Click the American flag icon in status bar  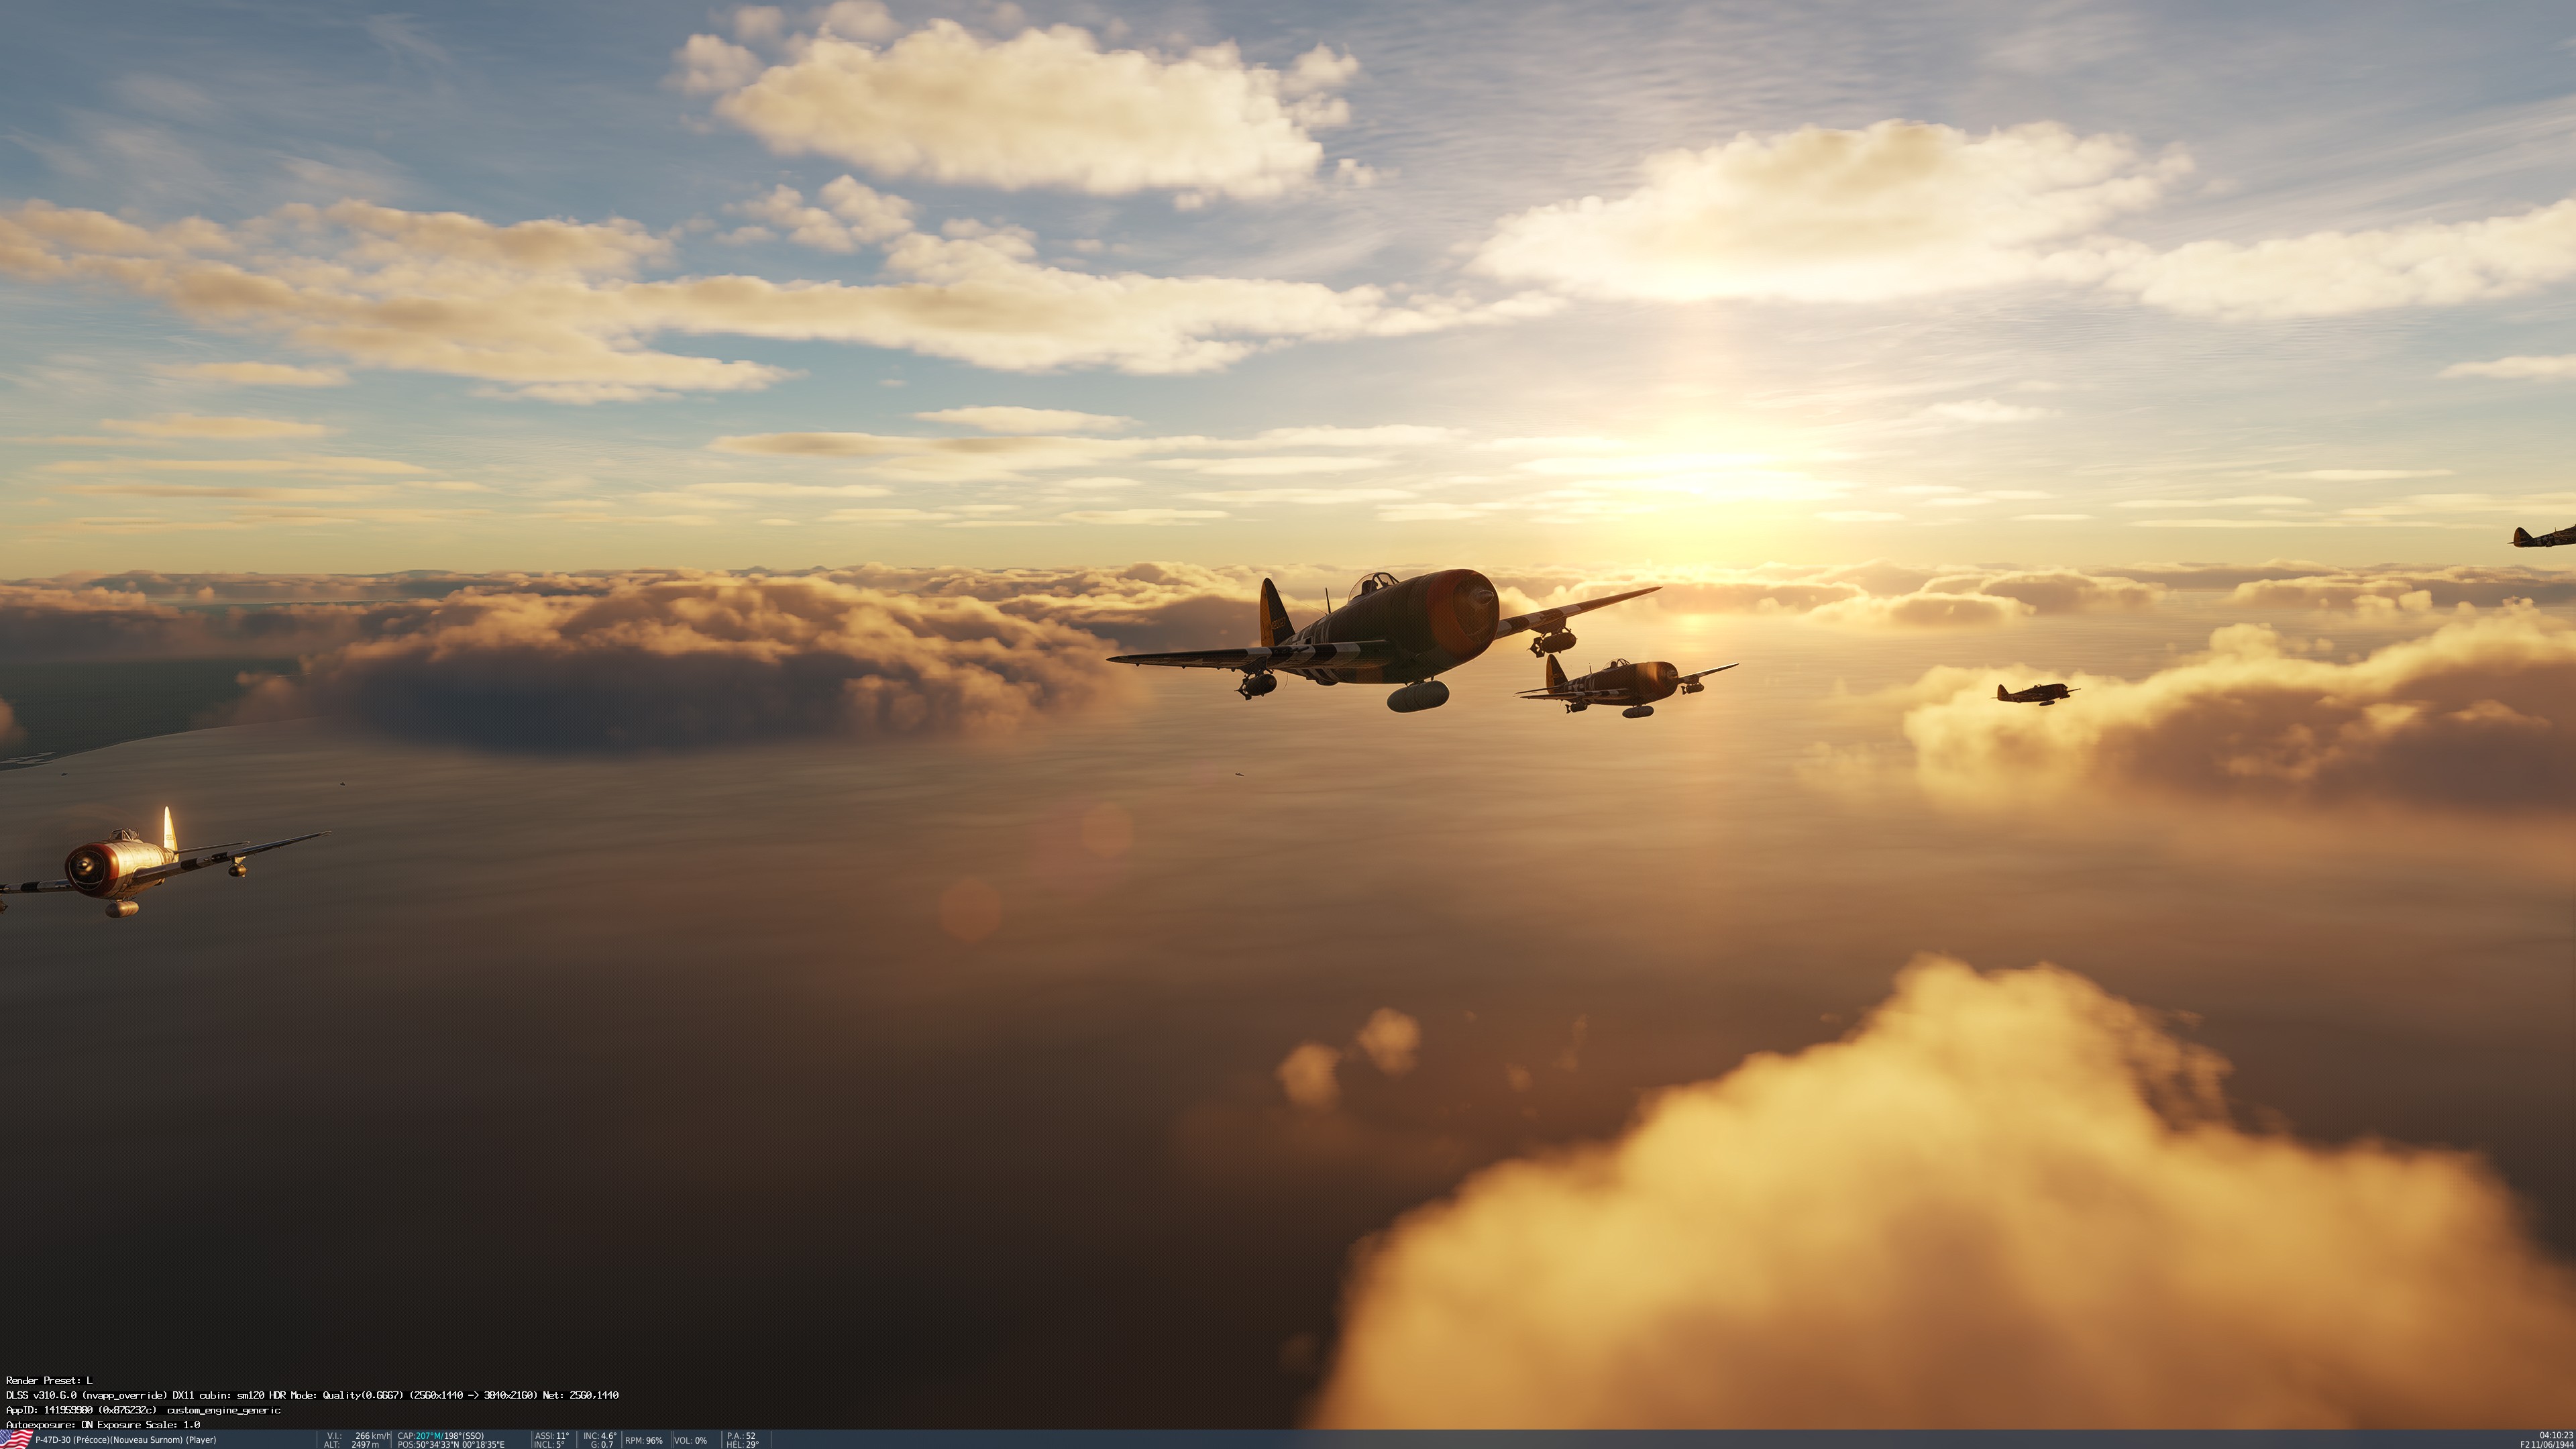point(16,1440)
